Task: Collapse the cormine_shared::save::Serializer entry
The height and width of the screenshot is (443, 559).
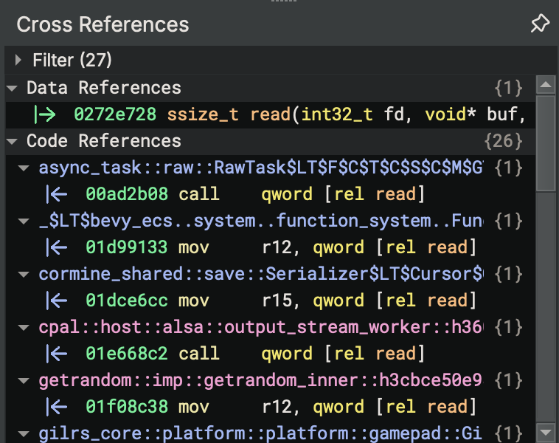Action: [24, 274]
